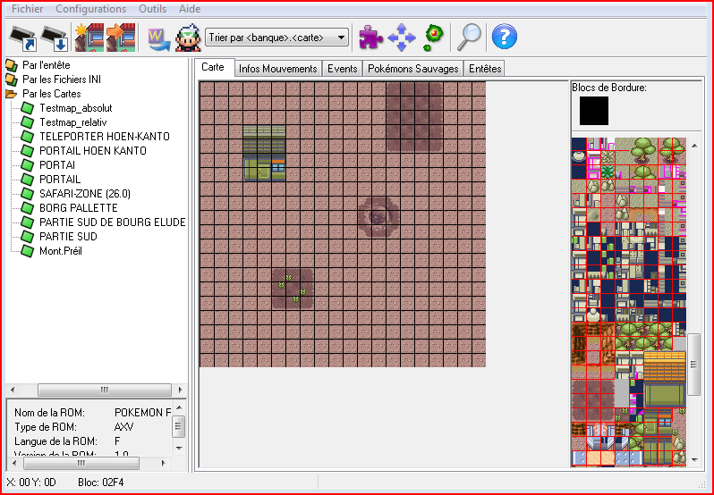
Task: Click the block palette scroll-down arrow
Action: click(694, 459)
